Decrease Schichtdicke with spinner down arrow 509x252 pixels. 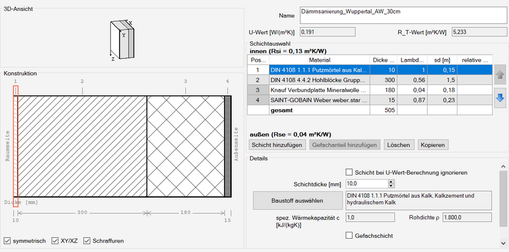[391, 186]
